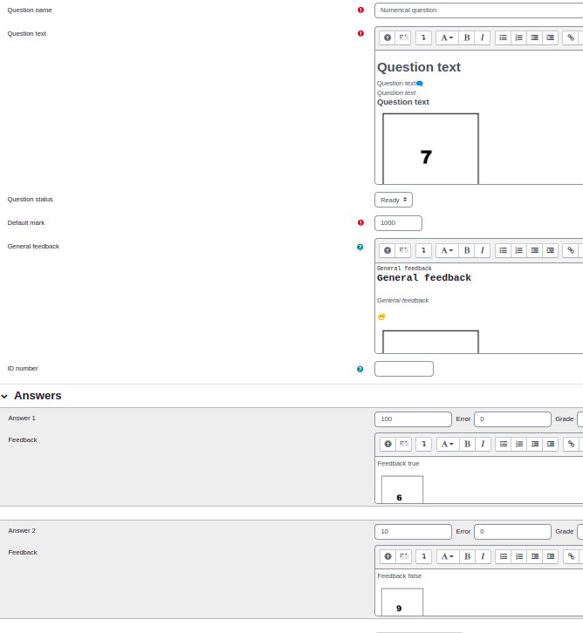Toggle italic in Answer 1 feedback editor

(x=483, y=444)
